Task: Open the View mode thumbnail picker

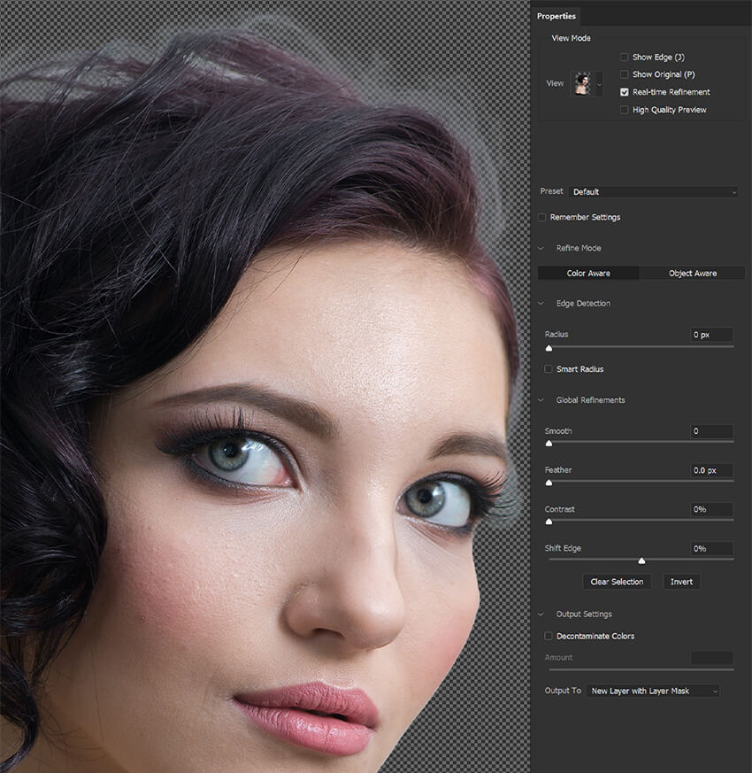Action: coord(586,84)
